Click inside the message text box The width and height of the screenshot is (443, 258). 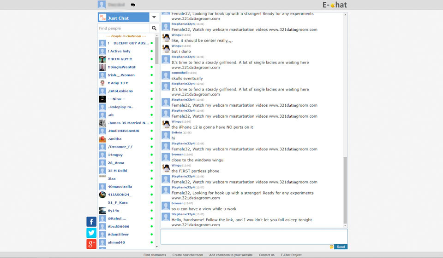[x=253, y=236]
